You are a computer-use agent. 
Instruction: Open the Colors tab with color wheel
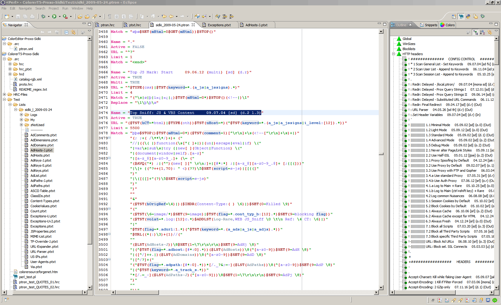pyautogui.click(x=448, y=25)
